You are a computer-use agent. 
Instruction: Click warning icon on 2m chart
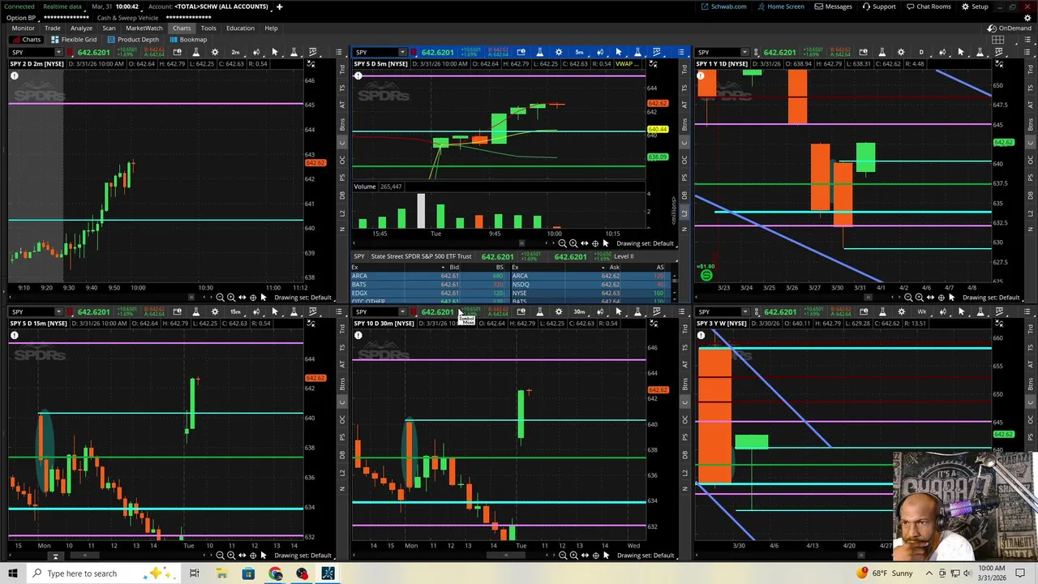pyautogui.click(x=14, y=75)
